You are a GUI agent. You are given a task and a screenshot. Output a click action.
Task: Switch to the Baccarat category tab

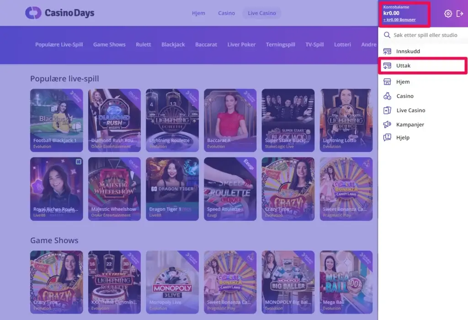(x=206, y=44)
